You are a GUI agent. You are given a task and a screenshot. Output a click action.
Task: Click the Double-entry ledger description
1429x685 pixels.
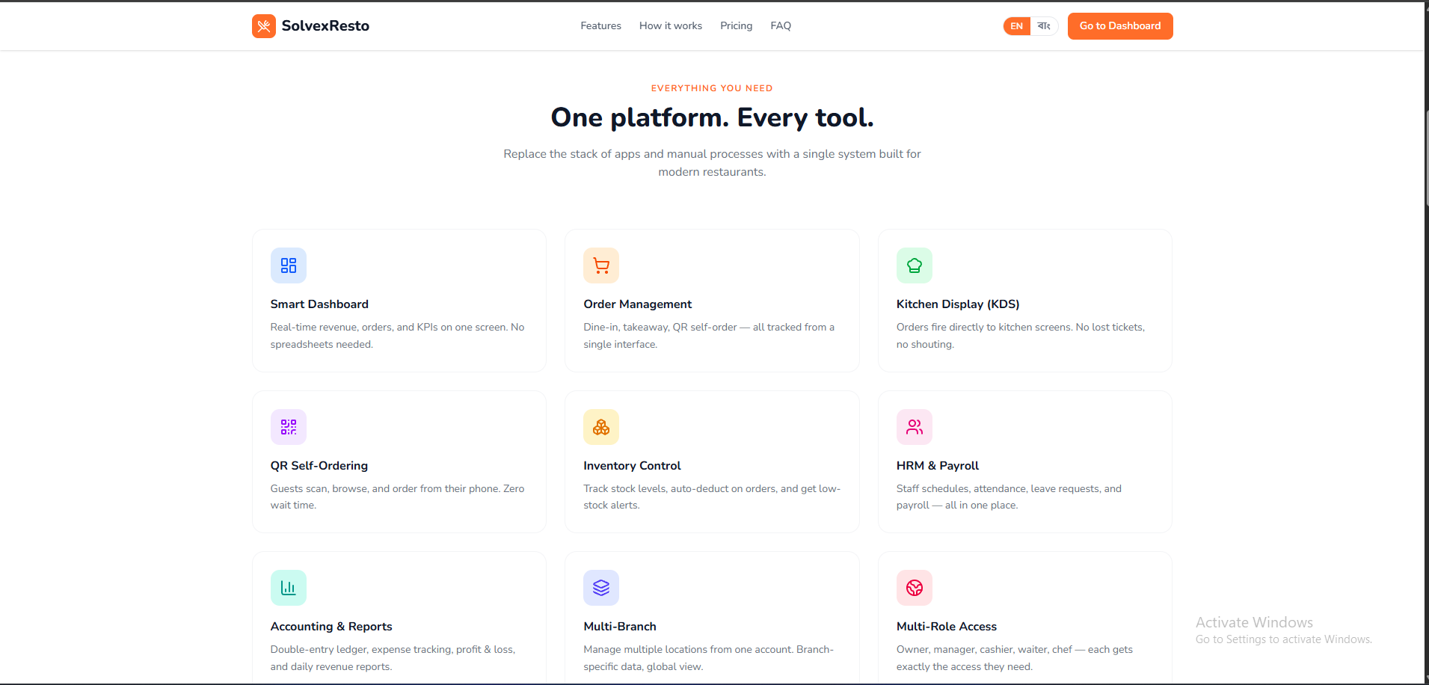tap(393, 658)
